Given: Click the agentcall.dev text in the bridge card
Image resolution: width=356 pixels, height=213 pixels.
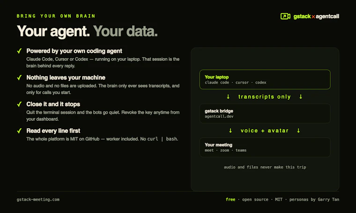Looking at the screenshot, I should pos(219,117).
